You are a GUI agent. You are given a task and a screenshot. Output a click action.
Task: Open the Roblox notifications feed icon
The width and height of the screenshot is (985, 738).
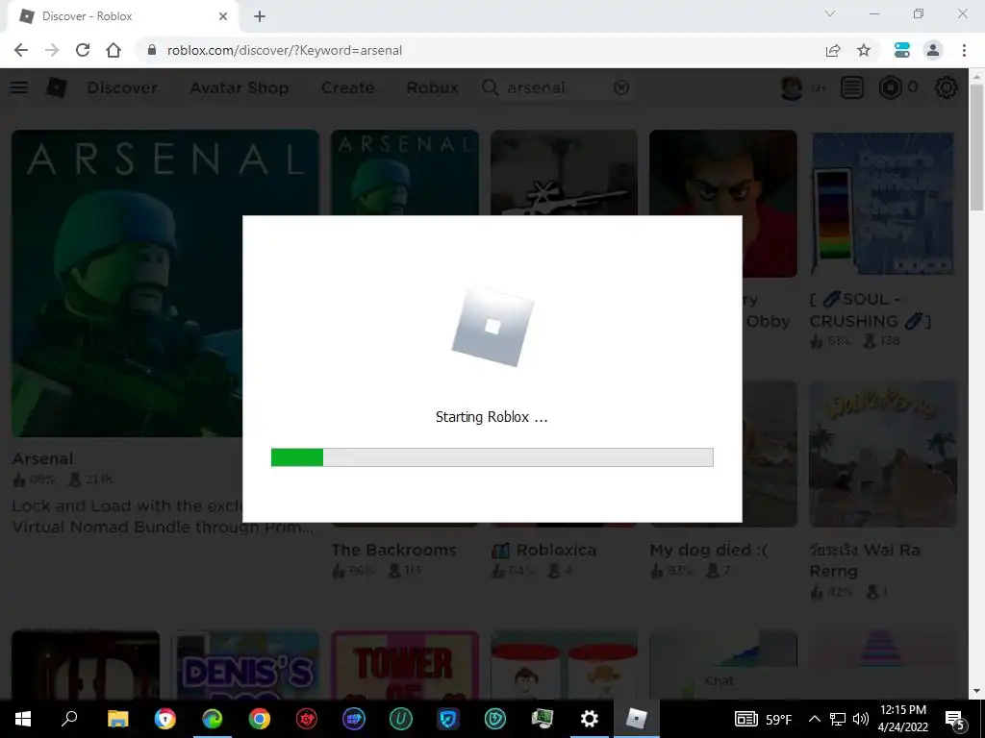852,87
